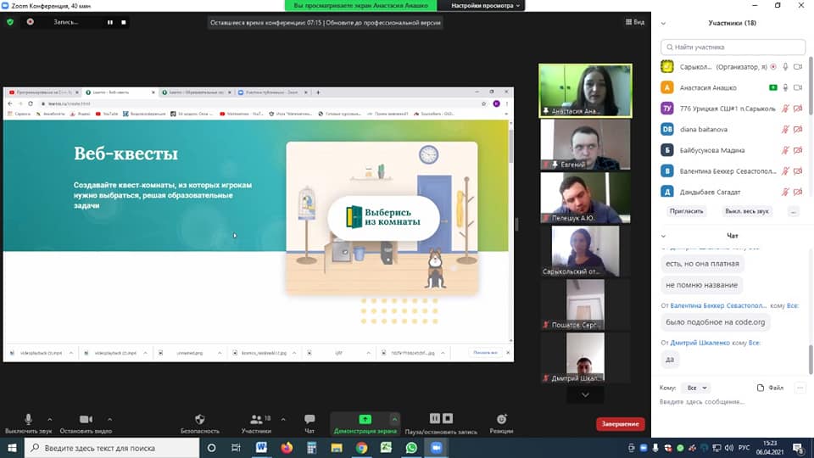Open the Вид view menu
This screenshot has height=458, width=814.
click(634, 22)
